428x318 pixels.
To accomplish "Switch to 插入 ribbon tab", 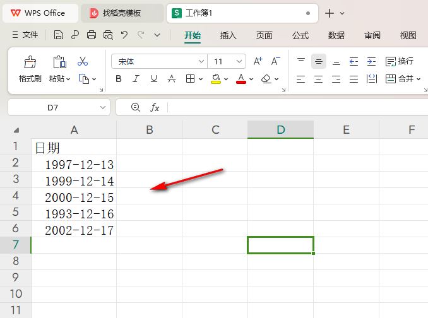I will point(228,35).
